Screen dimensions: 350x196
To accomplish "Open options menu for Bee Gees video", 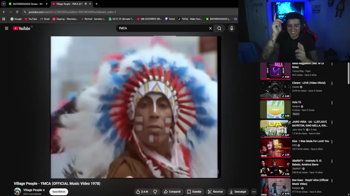I will tap(332, 180).
